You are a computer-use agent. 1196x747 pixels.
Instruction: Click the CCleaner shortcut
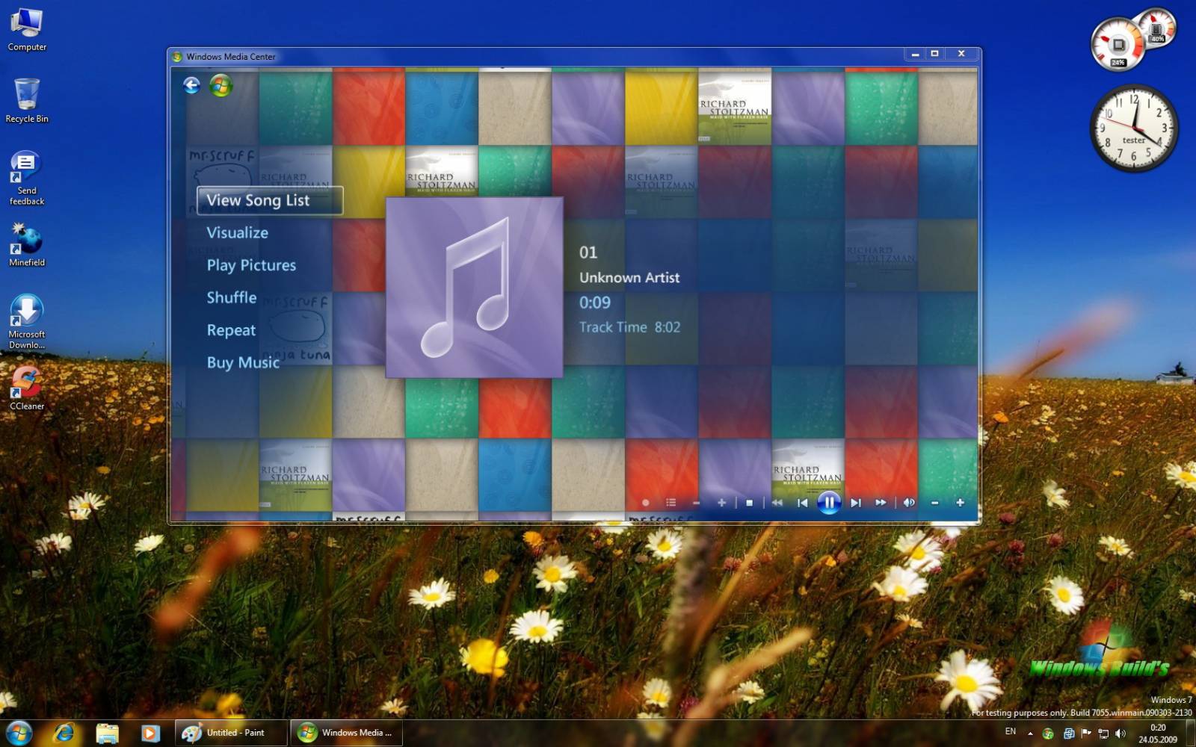[27, 388]
